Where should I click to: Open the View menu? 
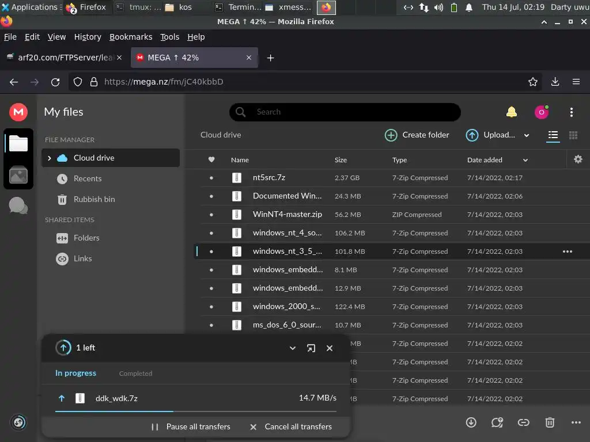point(56,37)
